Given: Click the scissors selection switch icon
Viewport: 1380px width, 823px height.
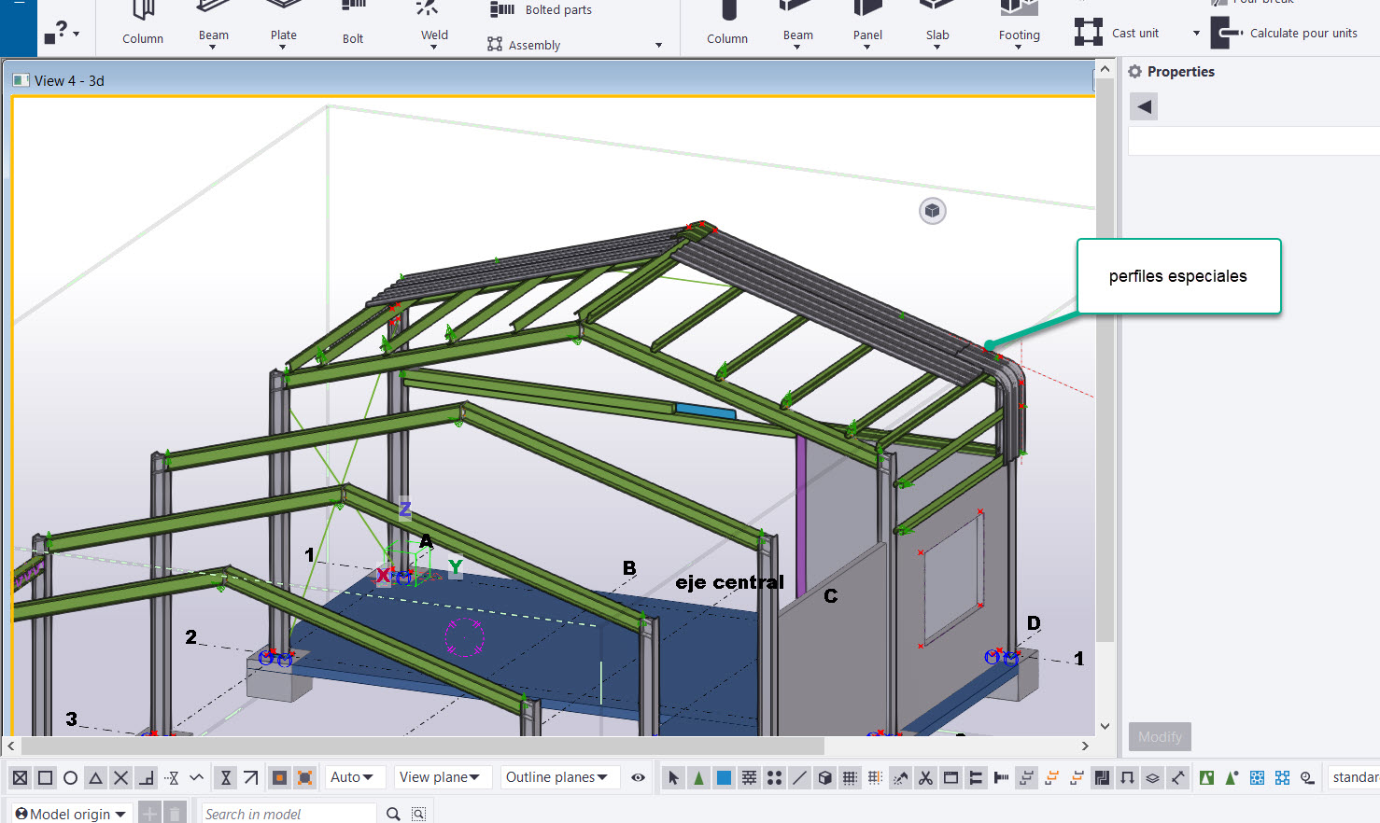Looking at the screenshot, I should click(925, 777).
